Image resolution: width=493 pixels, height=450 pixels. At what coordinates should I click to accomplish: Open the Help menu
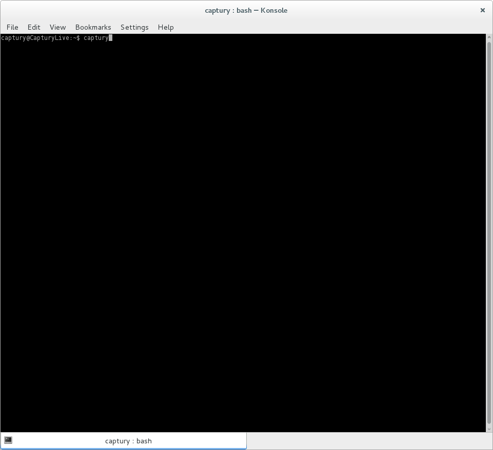(166, 27)
